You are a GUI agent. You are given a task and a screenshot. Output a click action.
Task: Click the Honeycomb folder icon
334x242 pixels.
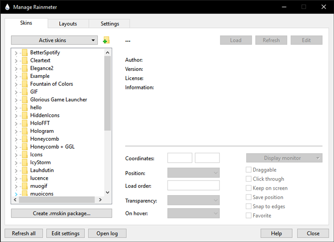pyautogui.click(x=24, y=139)
